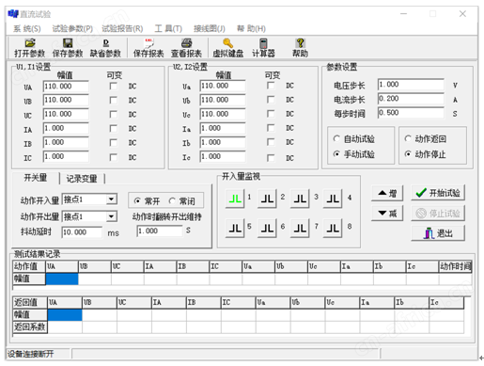Click the 开始试验 start test button
This screenshot has height=366, width=484.
pyautogui.click(x=438, y=193)
